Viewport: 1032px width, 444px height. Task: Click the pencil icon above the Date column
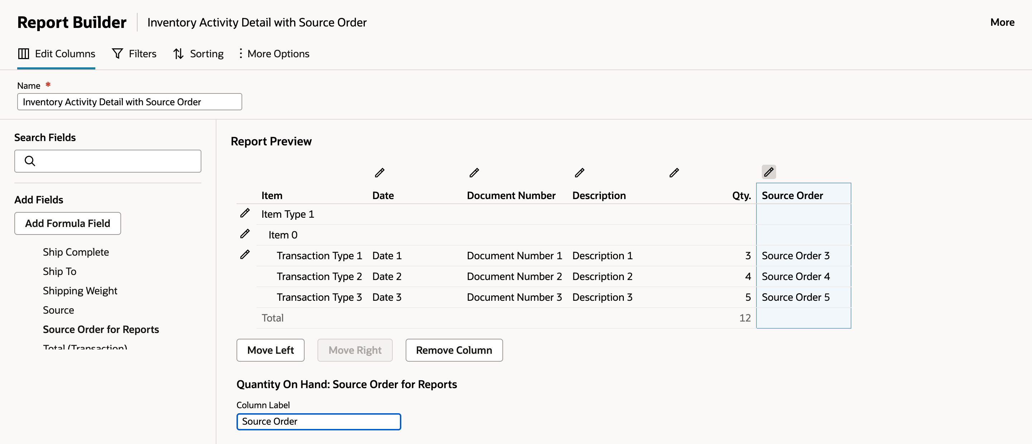[x=379, y=173]
